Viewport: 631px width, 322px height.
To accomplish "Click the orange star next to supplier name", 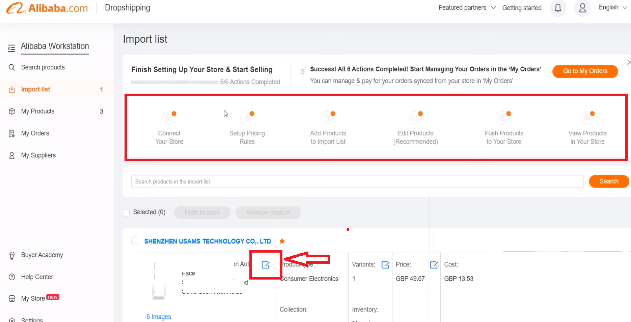I will pos(282,241).
